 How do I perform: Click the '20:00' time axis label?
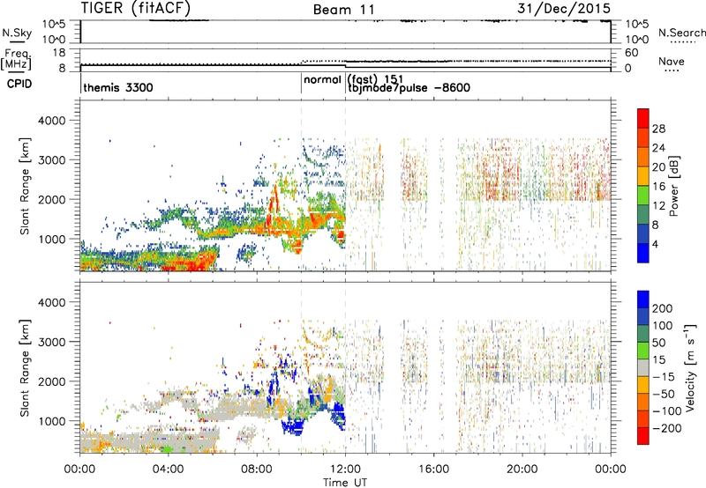coord(522,470)
